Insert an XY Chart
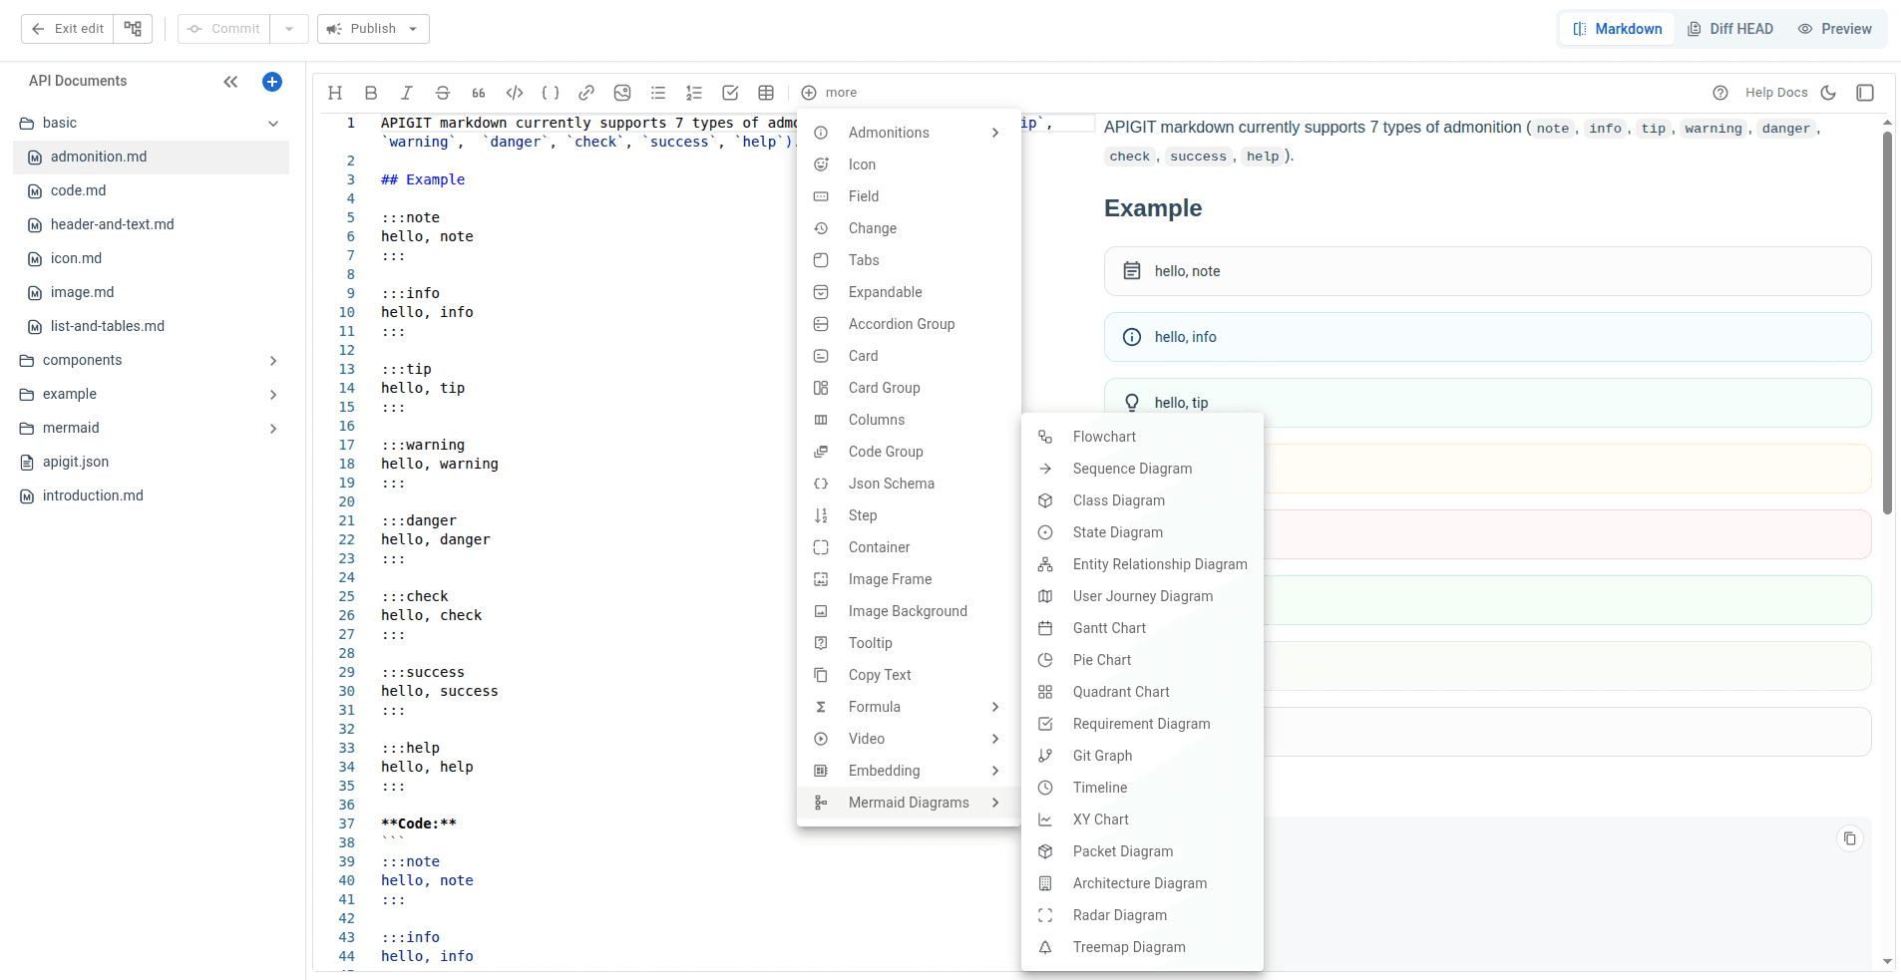 (x=1142, y=819)
